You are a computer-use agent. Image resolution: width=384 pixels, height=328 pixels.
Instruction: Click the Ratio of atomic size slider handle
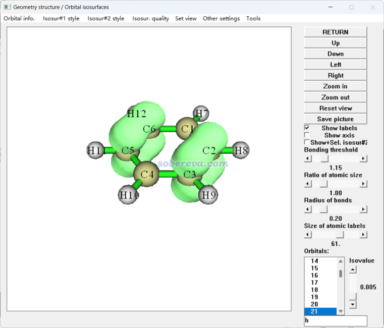[323, 184]
